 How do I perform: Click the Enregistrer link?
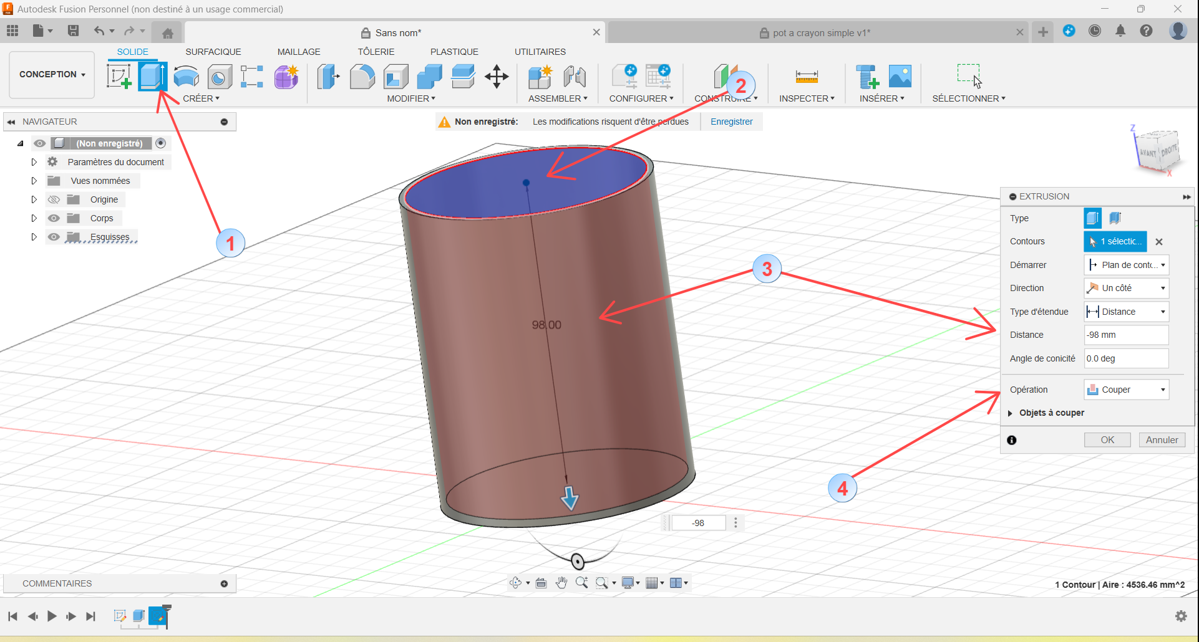(732, 122)
